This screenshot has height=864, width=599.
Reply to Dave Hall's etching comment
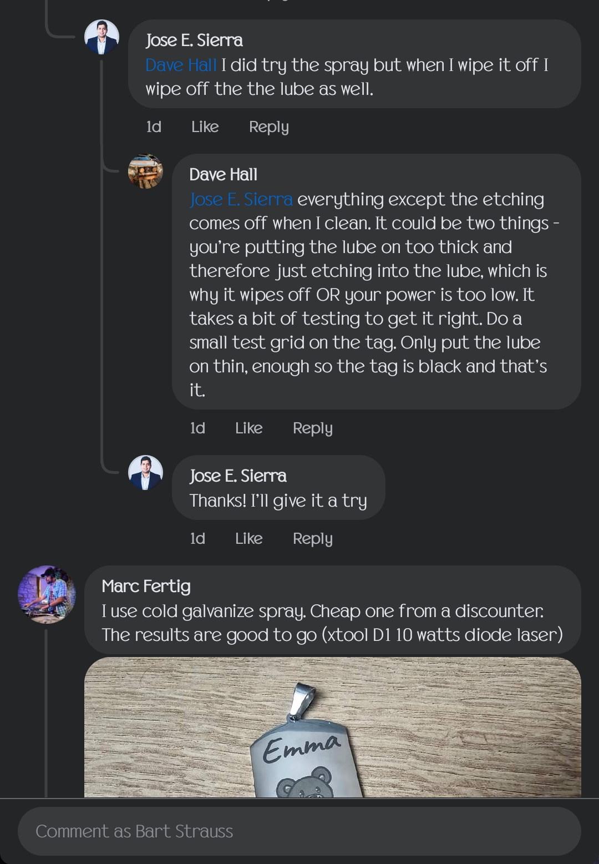(313, 428)
